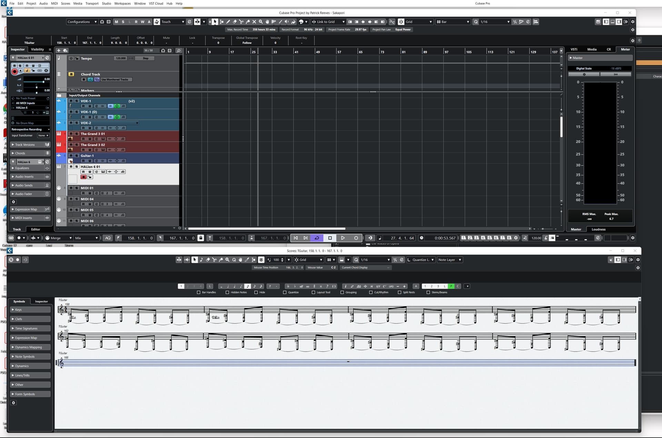Enable the Hidden Notes checkbox
Screen dimensions: 662x438
227,292
